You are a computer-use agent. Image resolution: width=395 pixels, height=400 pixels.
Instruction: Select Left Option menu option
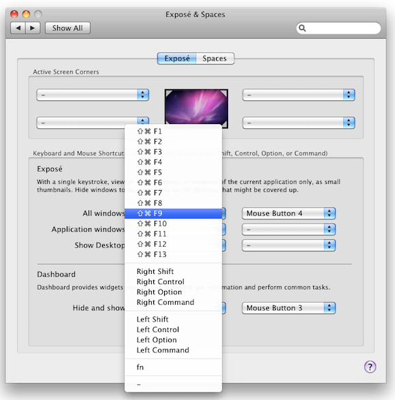point(173,340)
